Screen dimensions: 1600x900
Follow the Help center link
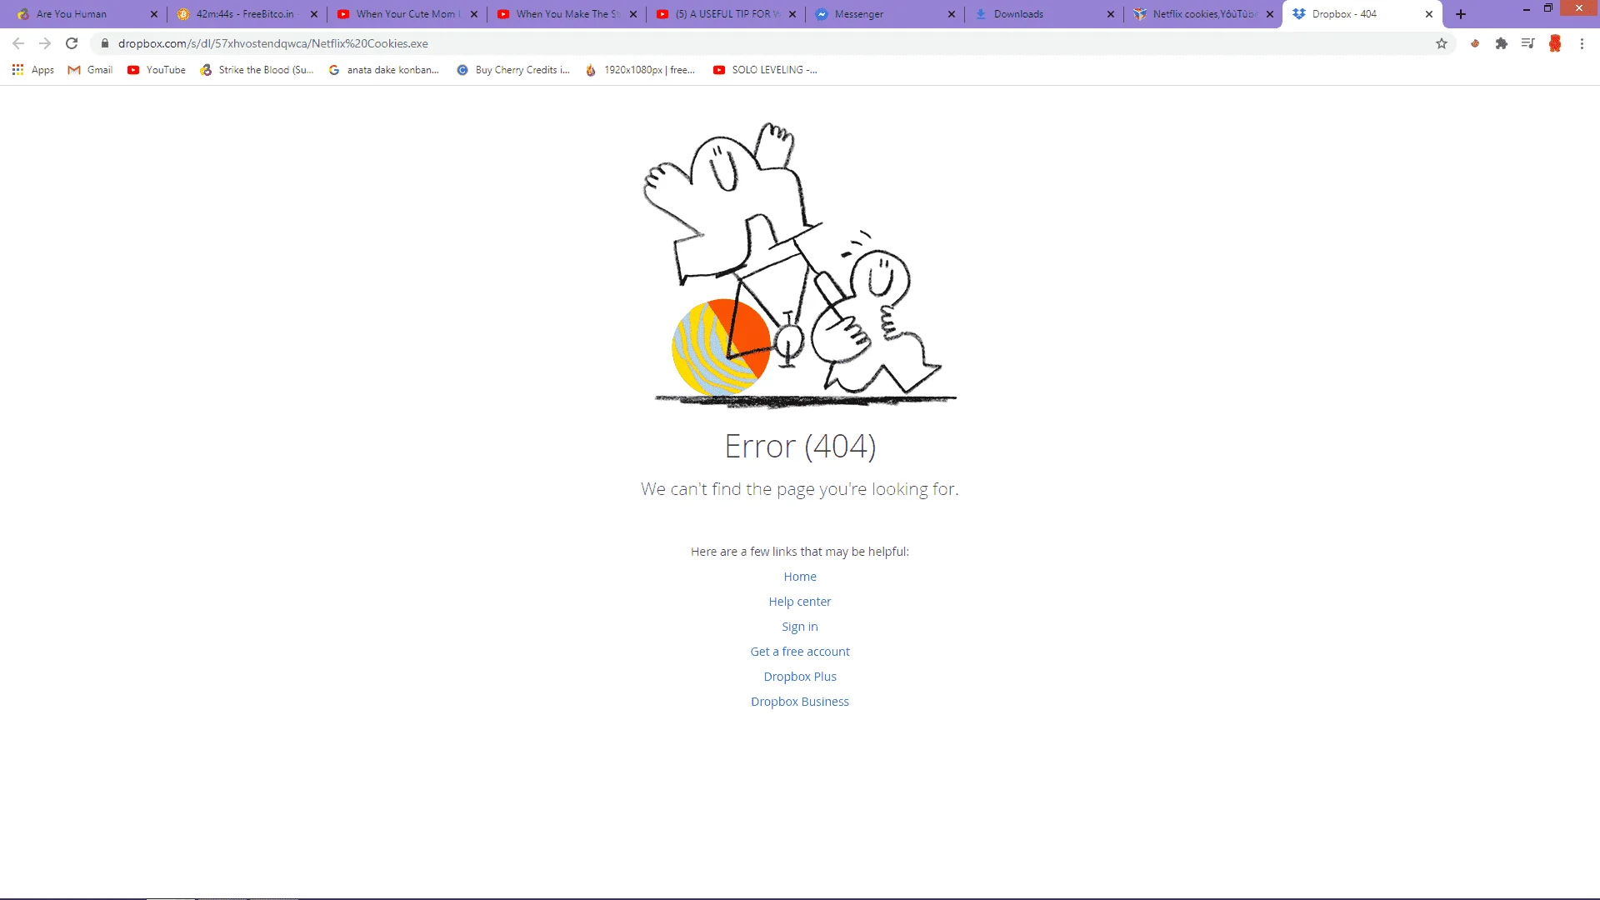click(800, 602)
